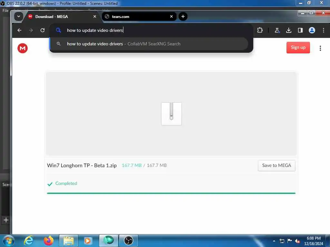Toggle the browser side panel
The width and height of the screenshot is (330, 247).
pyautogui.click(x=300, y=30)
